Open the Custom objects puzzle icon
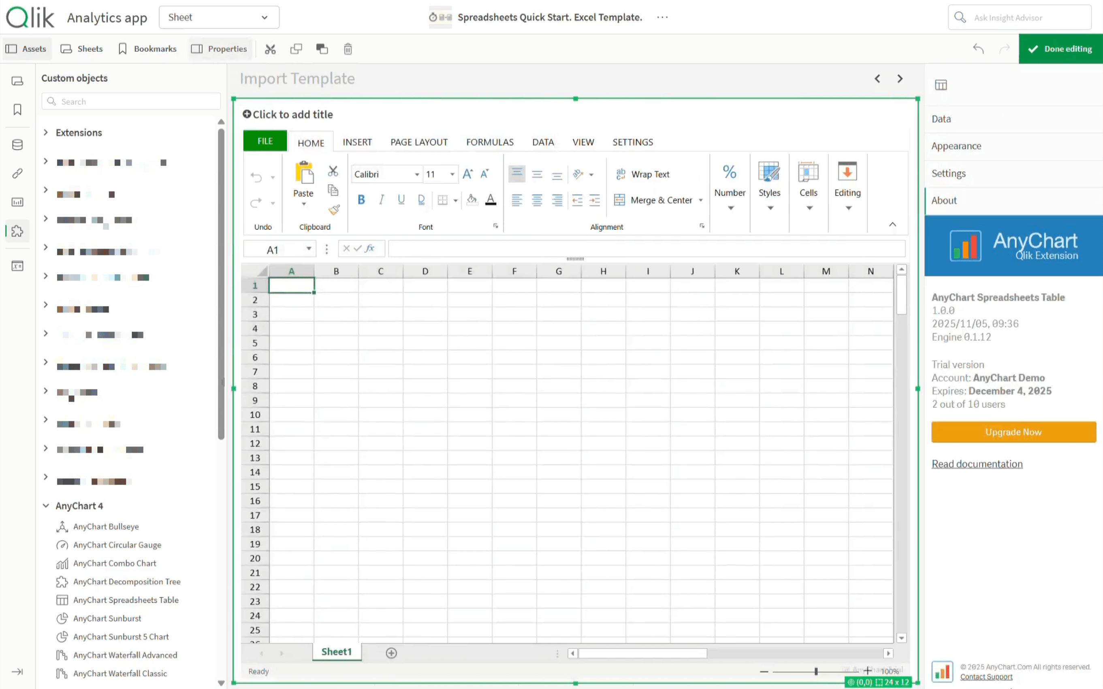 pyautogui.click(x=17, y=231)
